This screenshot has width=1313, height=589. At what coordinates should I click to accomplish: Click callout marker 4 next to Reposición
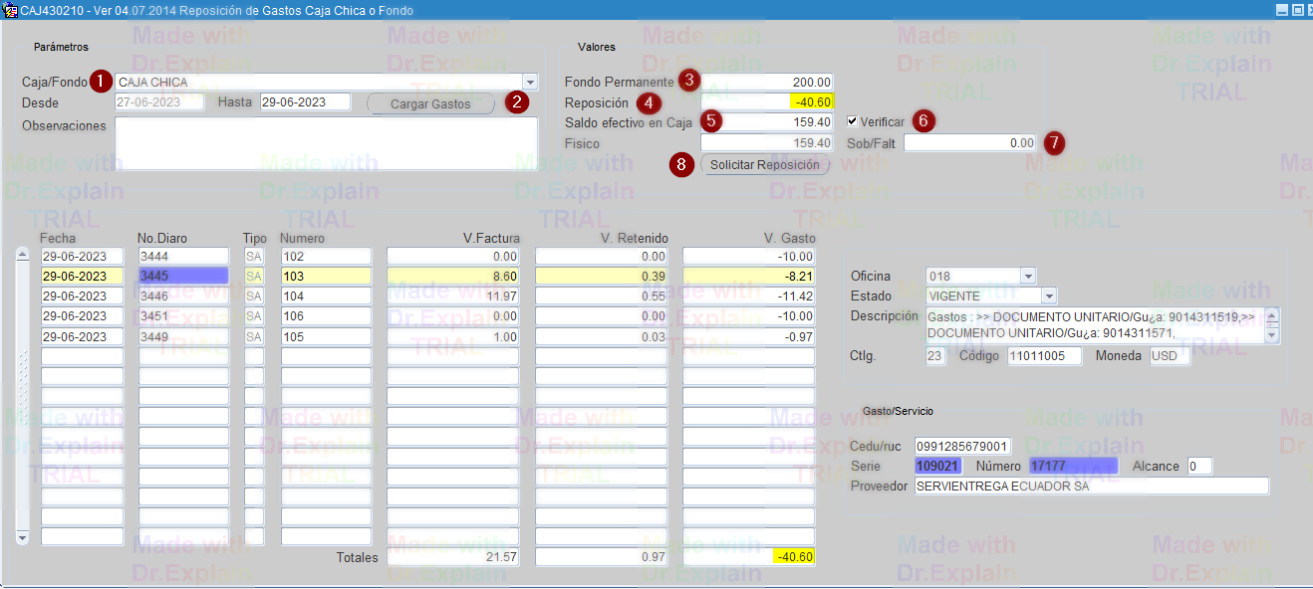coord(649,102)
